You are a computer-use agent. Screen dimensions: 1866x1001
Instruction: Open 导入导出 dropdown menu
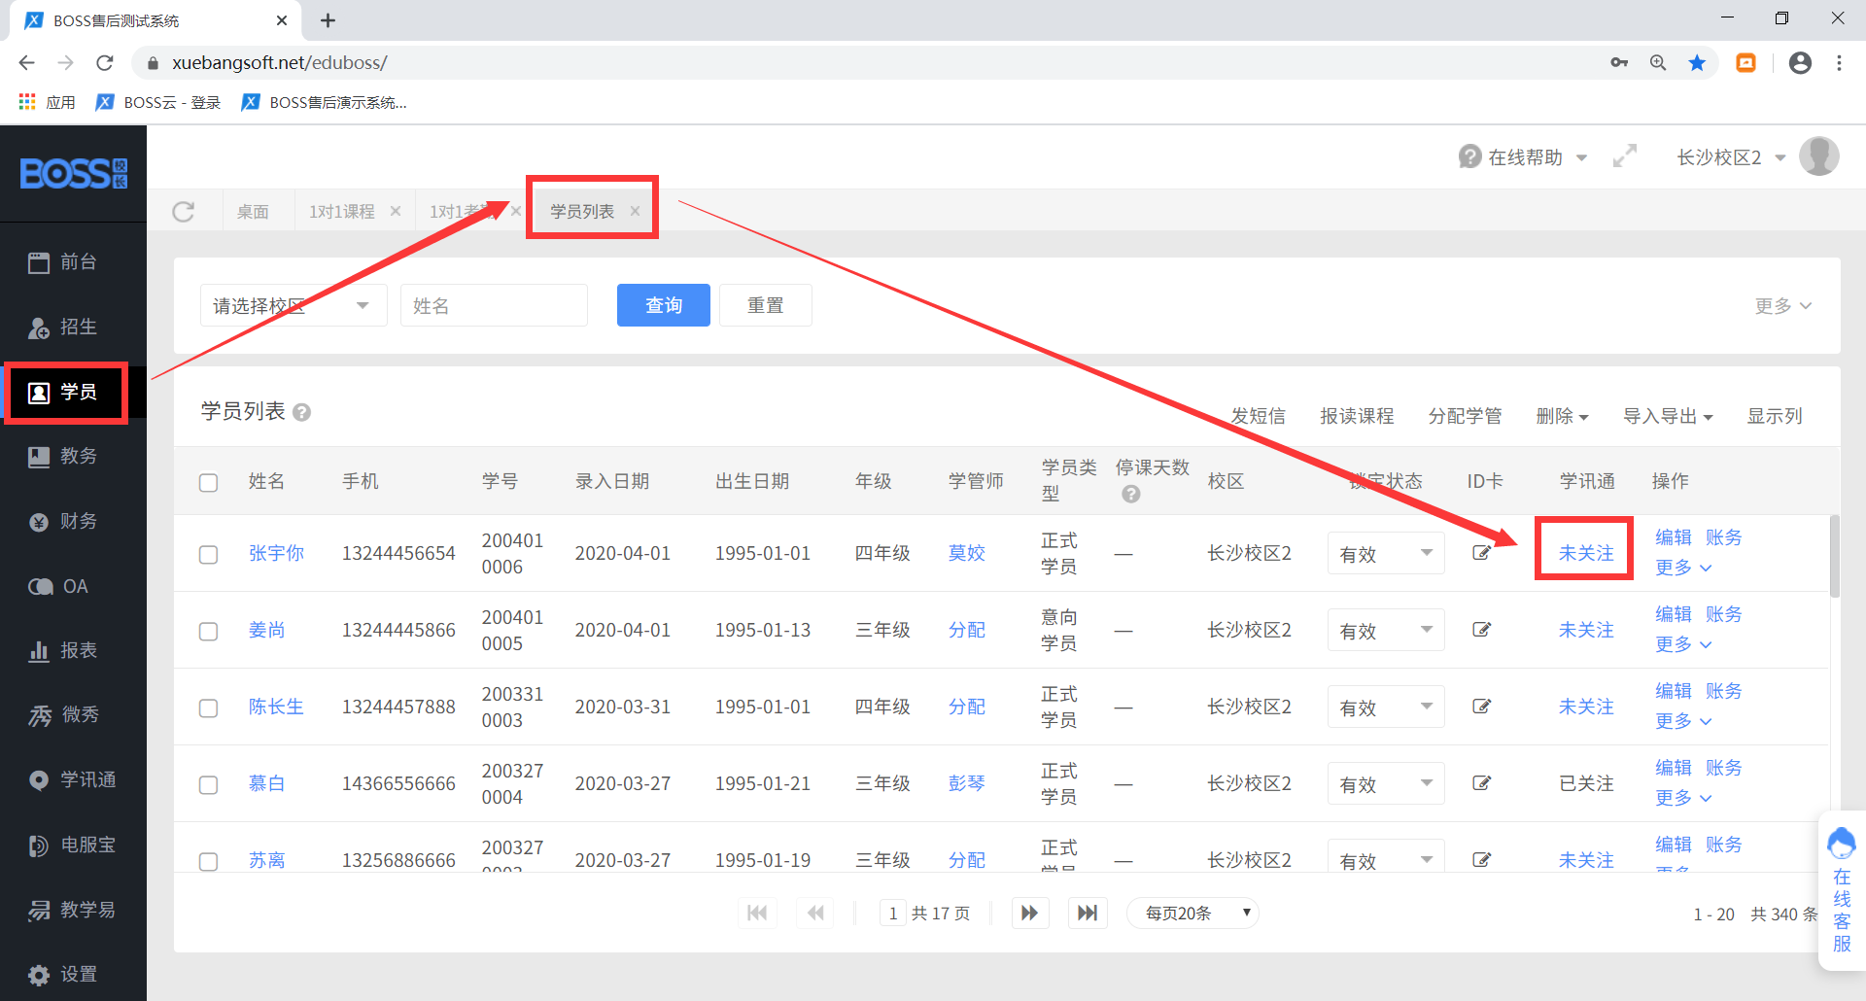[1668, 416]
